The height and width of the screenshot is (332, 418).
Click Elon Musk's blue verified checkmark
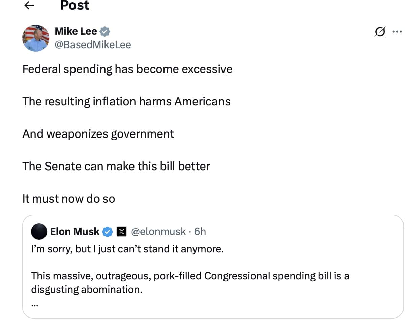(x=108, y=232)
